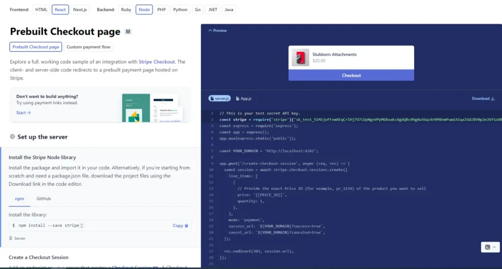Select the server.js file tab
The width and height of the screenshot is (502, 269).
[220, 98]
